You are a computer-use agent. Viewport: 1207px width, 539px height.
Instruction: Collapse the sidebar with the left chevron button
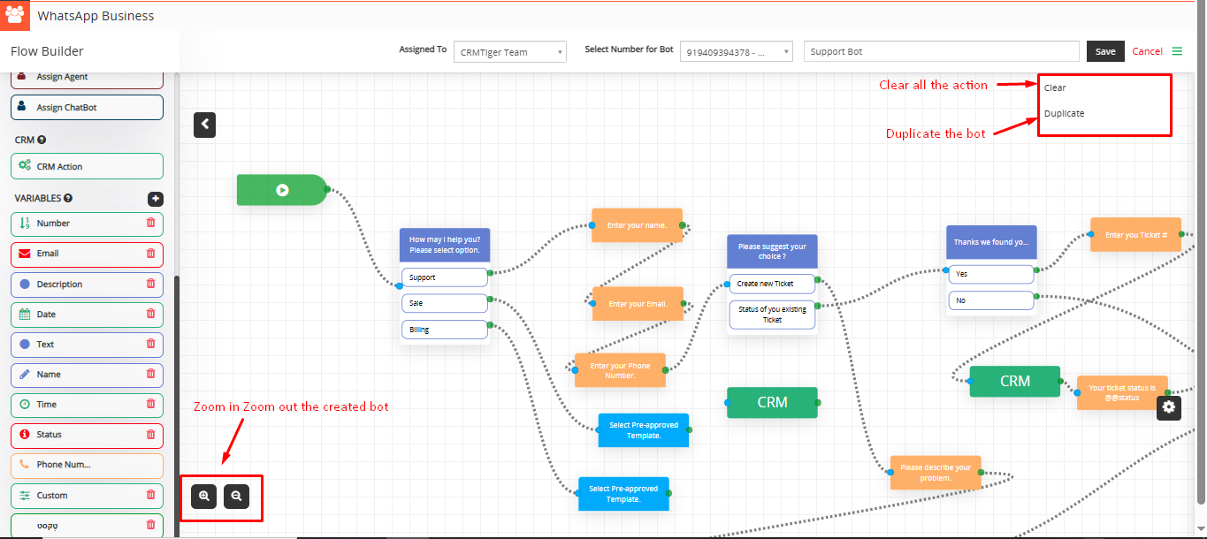(x=204, y=125)
